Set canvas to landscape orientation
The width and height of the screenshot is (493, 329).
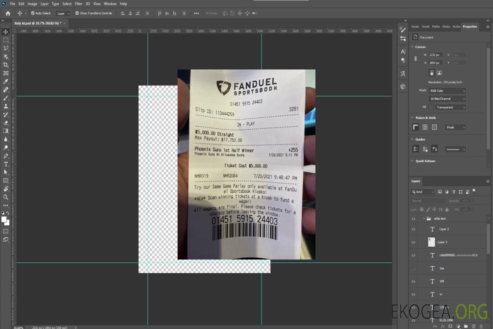tap(439, 73)
